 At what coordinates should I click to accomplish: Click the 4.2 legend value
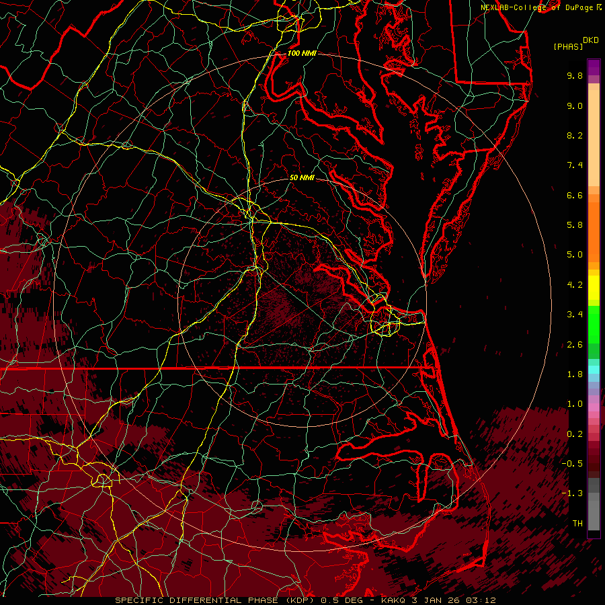click(x=575, y=285)
